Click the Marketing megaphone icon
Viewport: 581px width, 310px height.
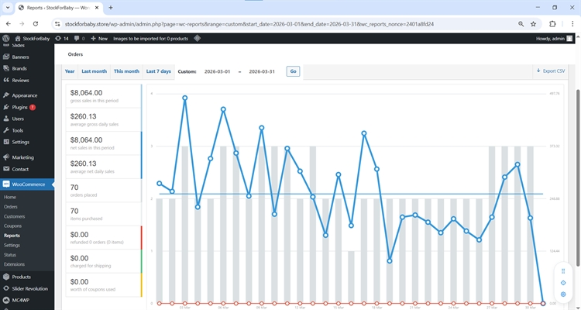click(5, 157)
